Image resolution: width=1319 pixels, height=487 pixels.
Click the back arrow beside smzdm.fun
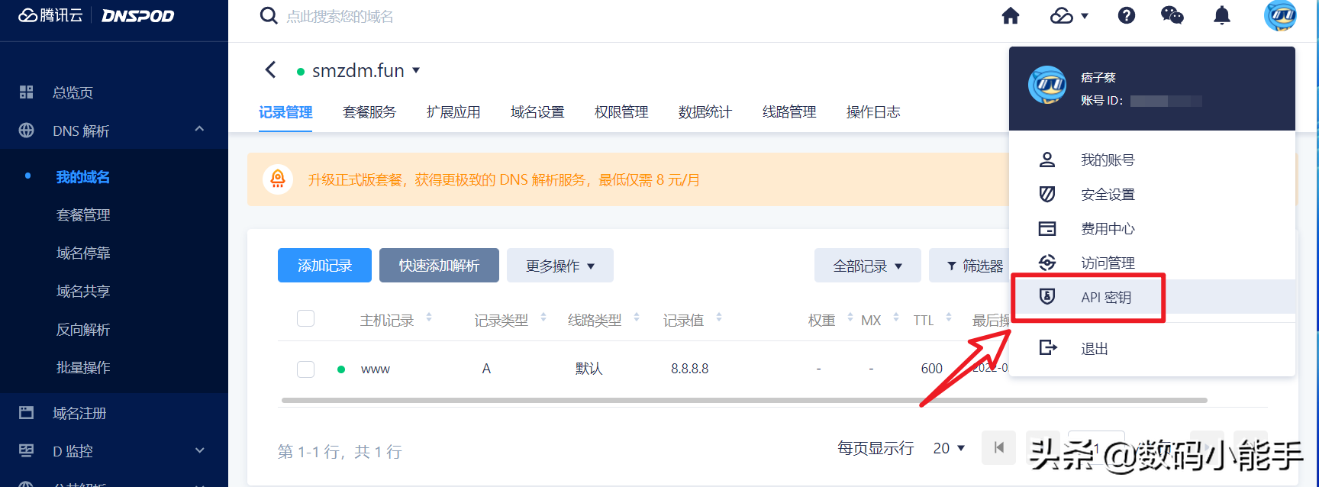point(270,70)
